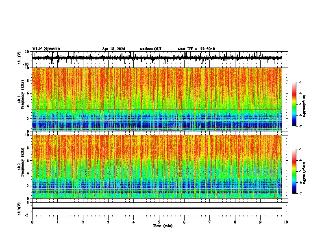The image size is (322, 249).
Task: Click the "2" kHz tick of ch.2 spectrogram
Action: (x=28, y=186)
